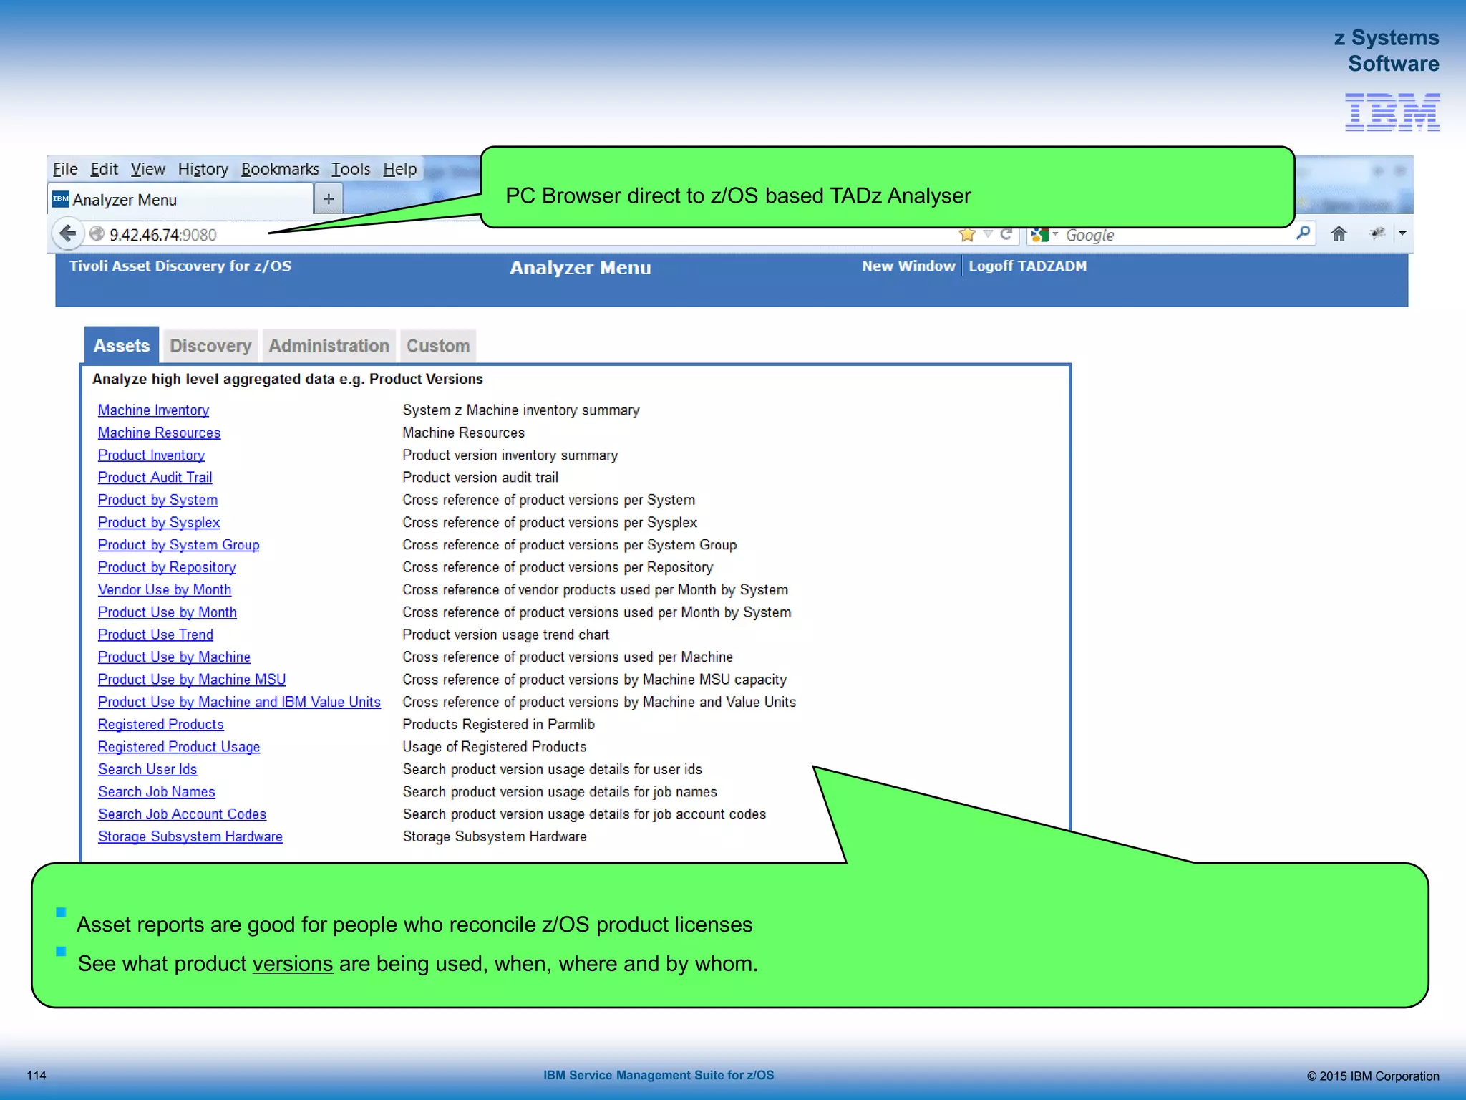Open the Registered Products report

point(160,724)
